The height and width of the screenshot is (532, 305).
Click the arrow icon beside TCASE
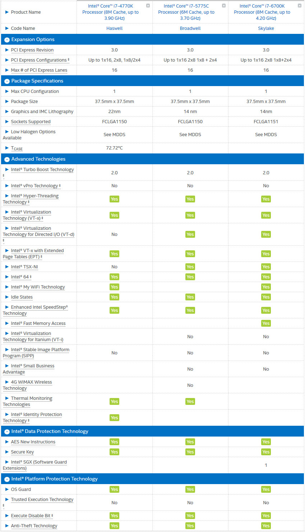[7, 148]
